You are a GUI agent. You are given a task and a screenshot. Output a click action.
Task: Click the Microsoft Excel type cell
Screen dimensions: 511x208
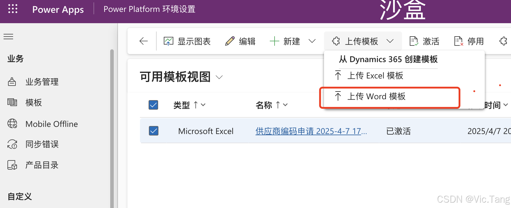206,131
